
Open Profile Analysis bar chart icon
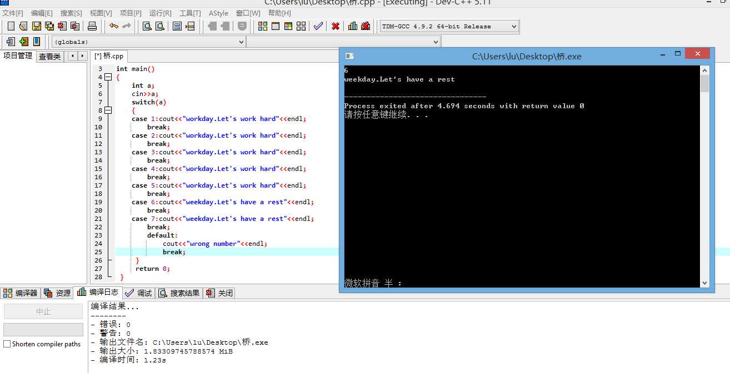click(x=353, y=26)
